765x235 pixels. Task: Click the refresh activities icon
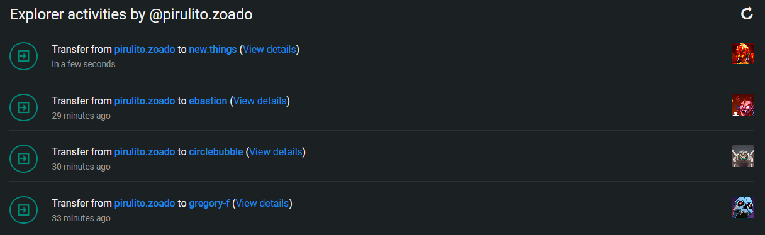click(x=747, y=14)
